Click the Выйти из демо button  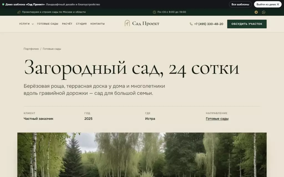click(x=268, y=4)
